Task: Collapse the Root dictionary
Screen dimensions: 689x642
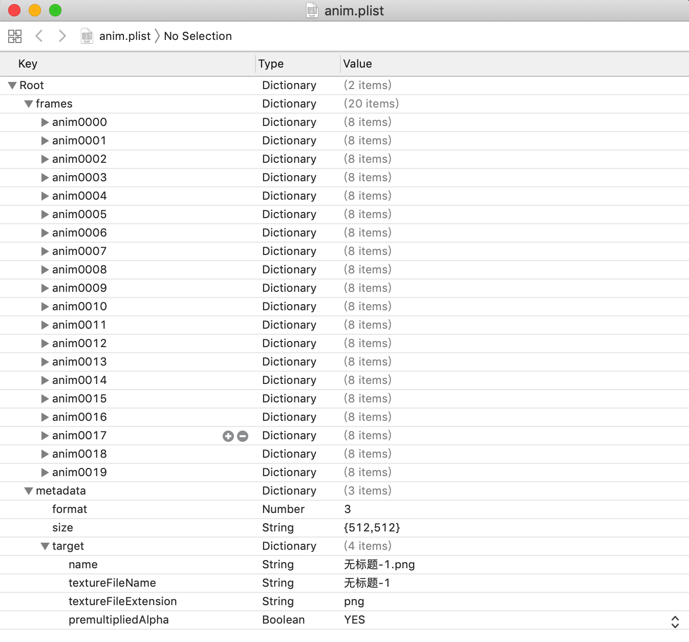Action: (12, 85)
